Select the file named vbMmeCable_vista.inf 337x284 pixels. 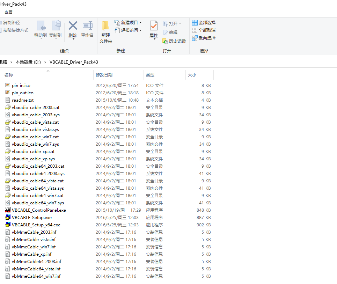coord(34,239)
